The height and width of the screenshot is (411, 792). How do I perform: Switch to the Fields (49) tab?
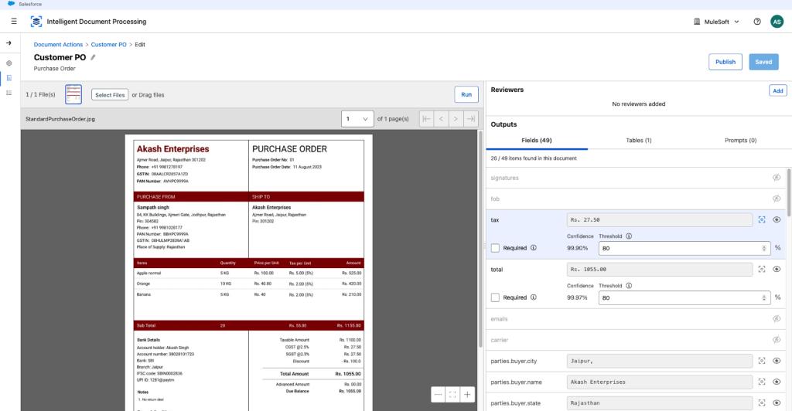tap(537, 140)
